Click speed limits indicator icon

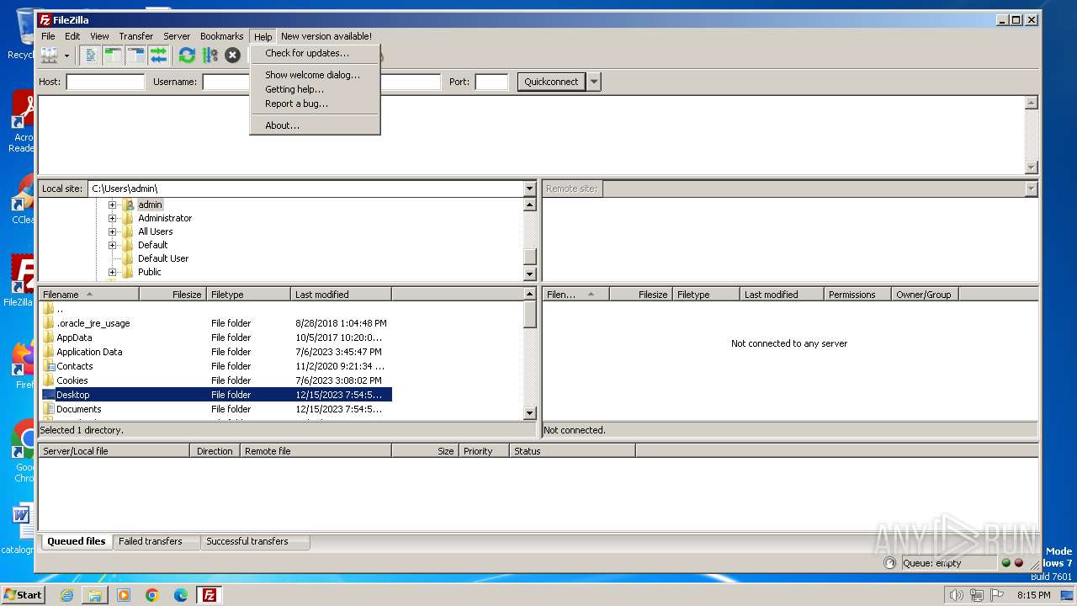tap(890, 563)
